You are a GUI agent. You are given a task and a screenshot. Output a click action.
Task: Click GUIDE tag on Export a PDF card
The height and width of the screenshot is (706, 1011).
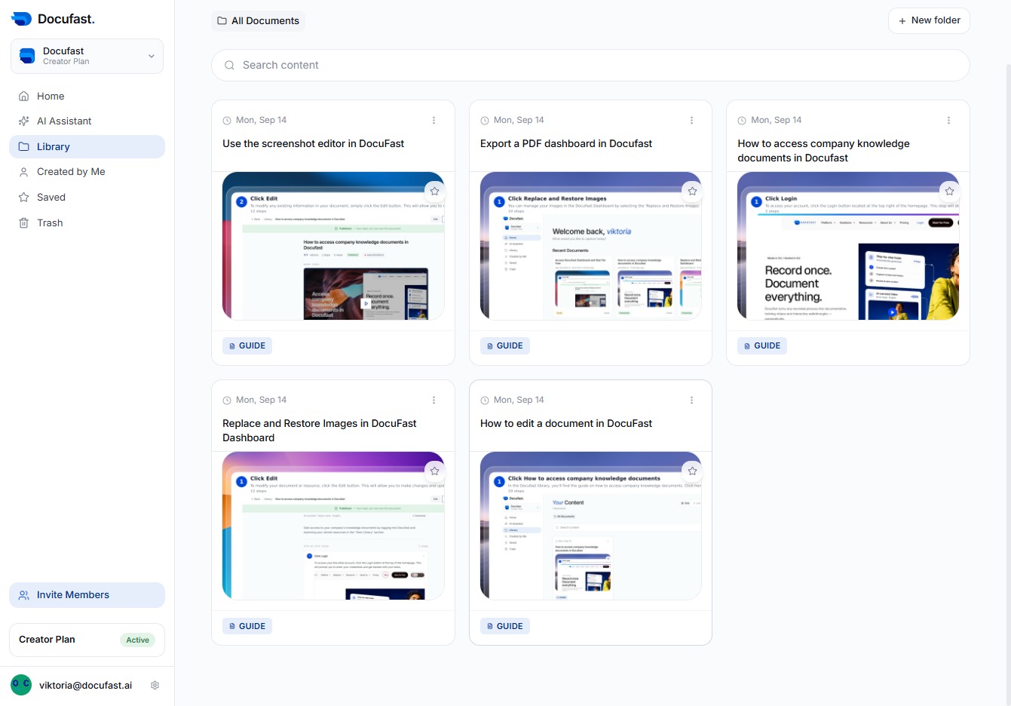(505, 345)
